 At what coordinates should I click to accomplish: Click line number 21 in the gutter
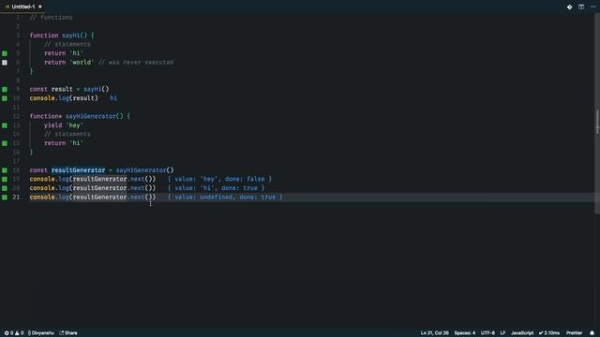16,198
